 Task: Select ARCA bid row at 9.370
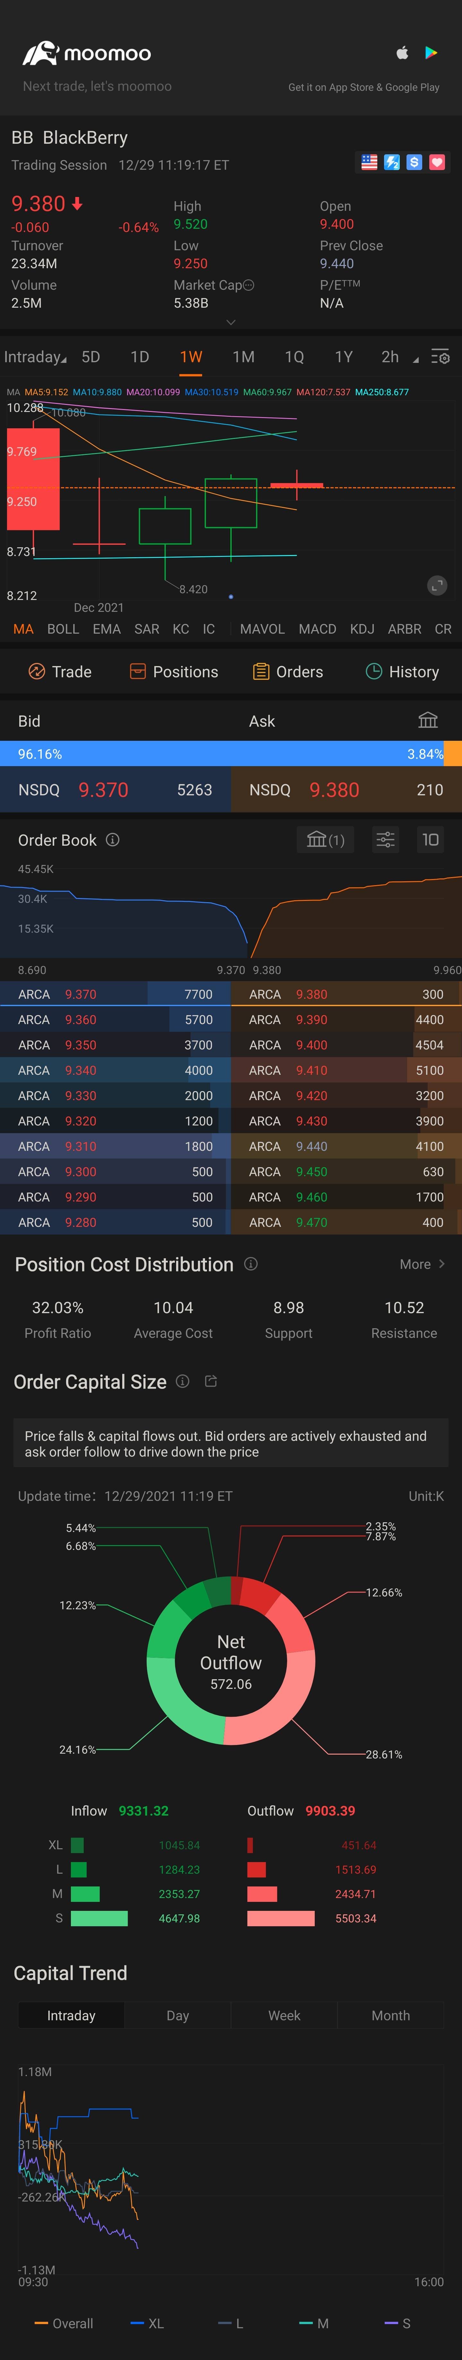click(x=116, y=994)
